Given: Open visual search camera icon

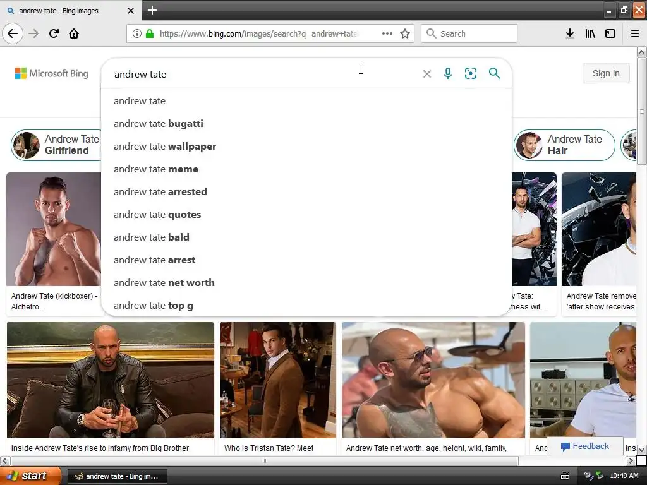Looking at the screenshot, I should (470, 73).
